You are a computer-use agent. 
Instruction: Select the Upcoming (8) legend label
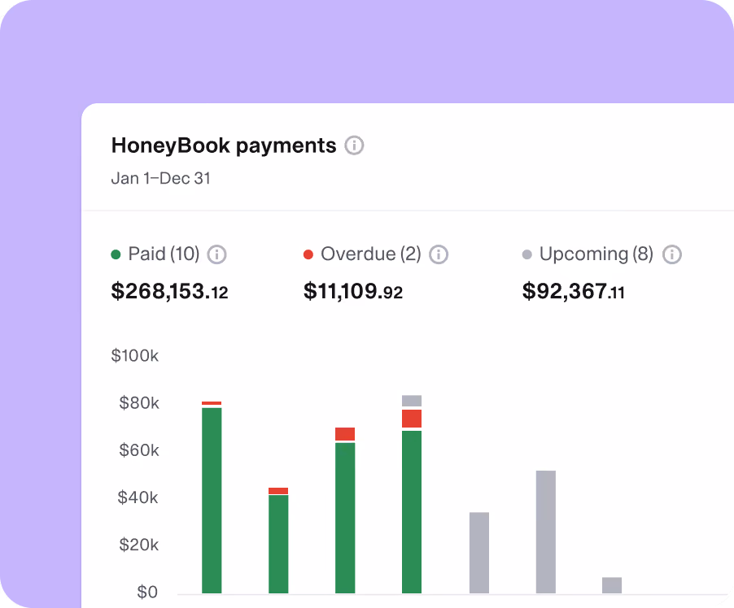click(596, 254)
